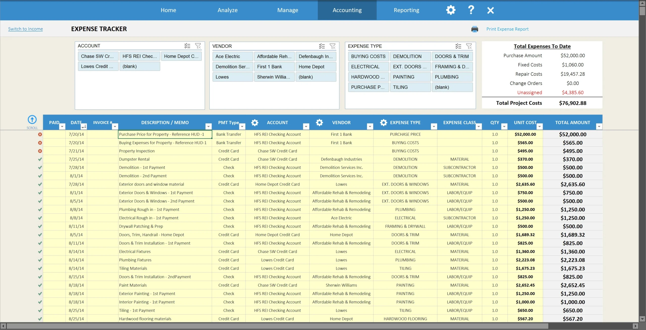Click the horizontal scrollbar thumb
The height and width of the screenshot is (330, 646).
(x=278, y=326)
